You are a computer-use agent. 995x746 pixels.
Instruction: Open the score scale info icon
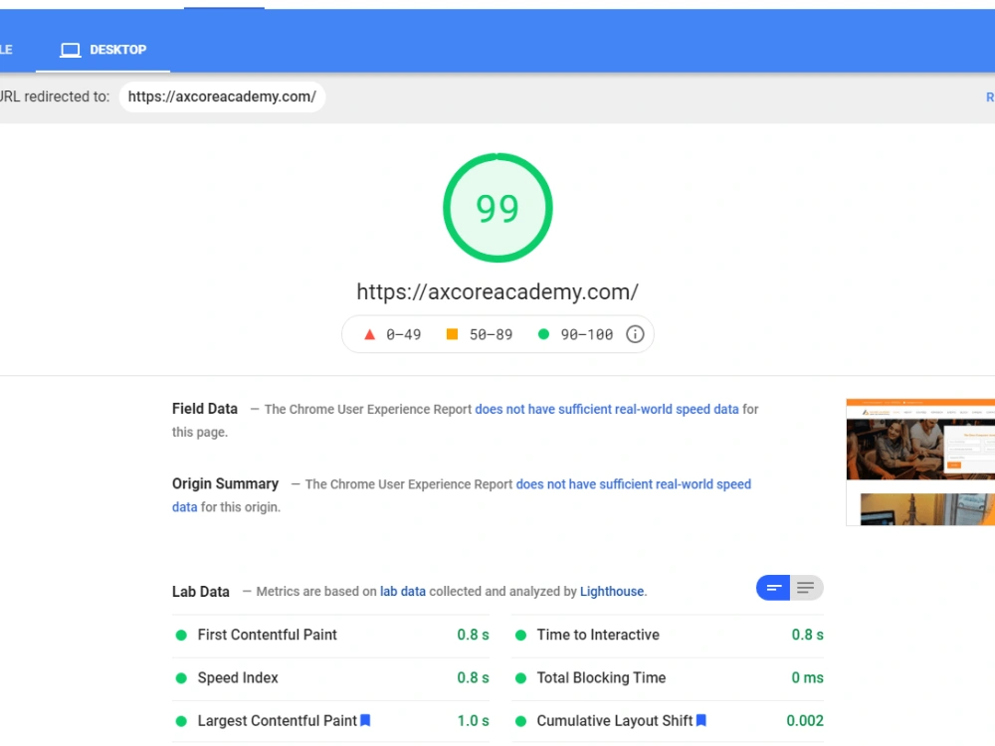tap(635, 334)
